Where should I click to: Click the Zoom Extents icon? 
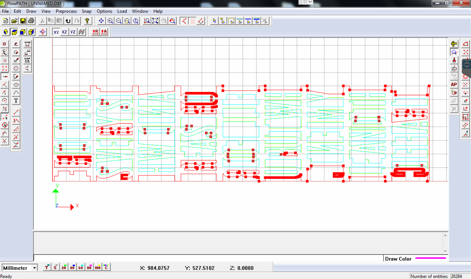pyautogui.click(x=155, y=21)
